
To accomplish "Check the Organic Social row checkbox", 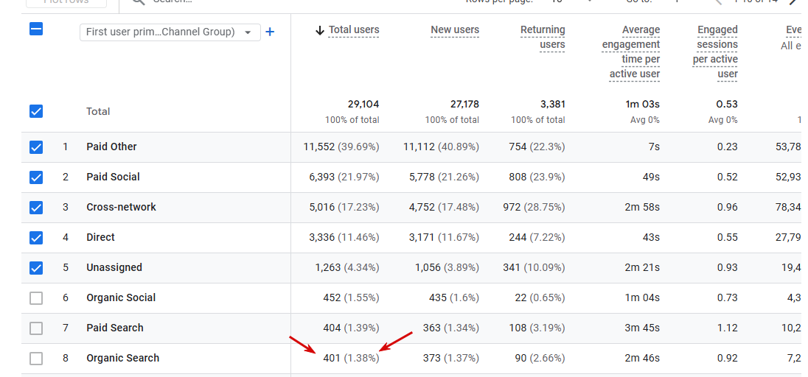I will [x=36, y=298].
